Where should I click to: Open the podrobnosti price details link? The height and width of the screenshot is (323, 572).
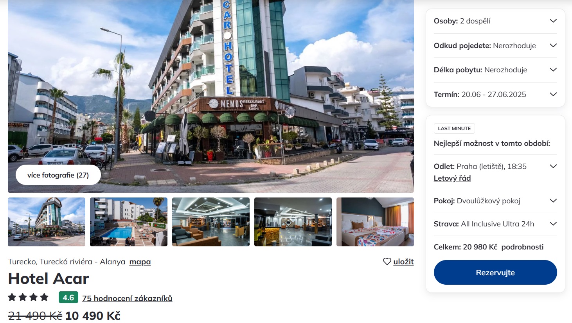pos(522,247)
